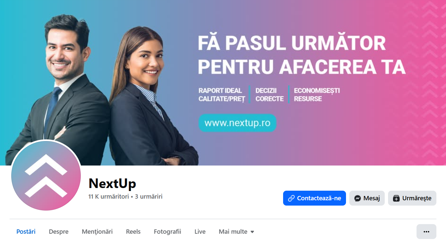Switch to the Live tab
Viewport: 446px width, 240px height.
point(200,232)
